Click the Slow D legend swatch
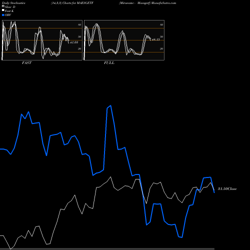Screen dimensions: 250x250 click(3, 6)
